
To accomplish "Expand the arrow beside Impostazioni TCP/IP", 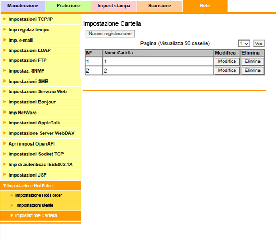I will pyautogui.click(x=5, y=19).
